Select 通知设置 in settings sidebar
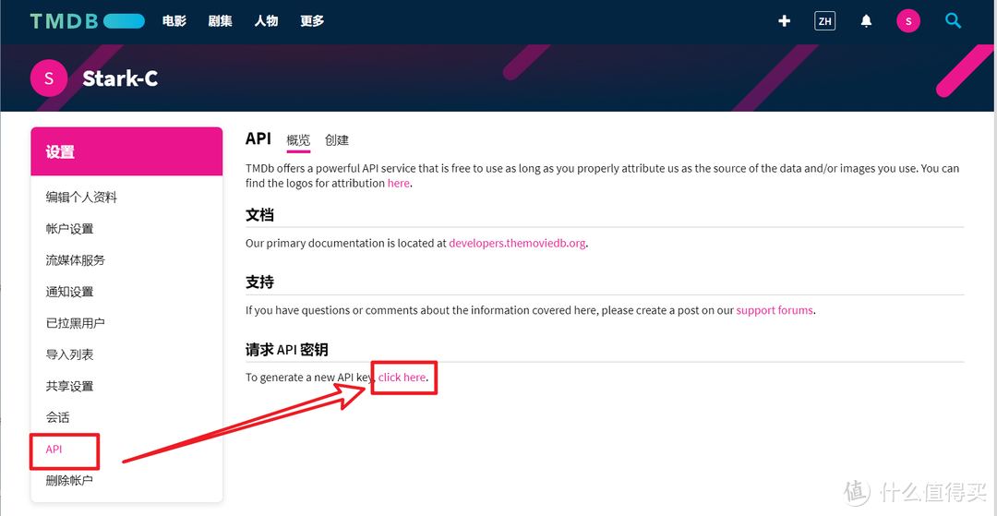997x516 pixels. [x=69, y=292]
